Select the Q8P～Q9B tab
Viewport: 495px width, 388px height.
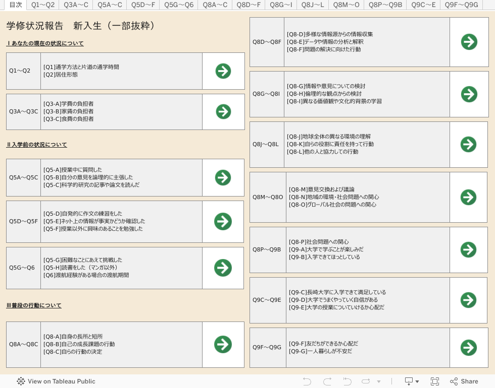[385, 5]
